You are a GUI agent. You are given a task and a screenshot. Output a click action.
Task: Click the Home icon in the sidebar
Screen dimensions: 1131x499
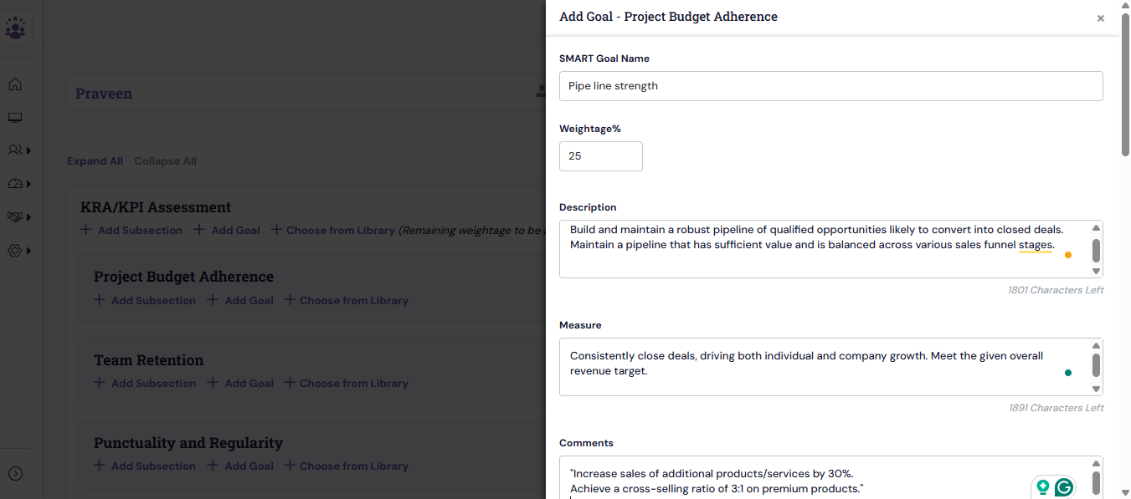(15, 84)
